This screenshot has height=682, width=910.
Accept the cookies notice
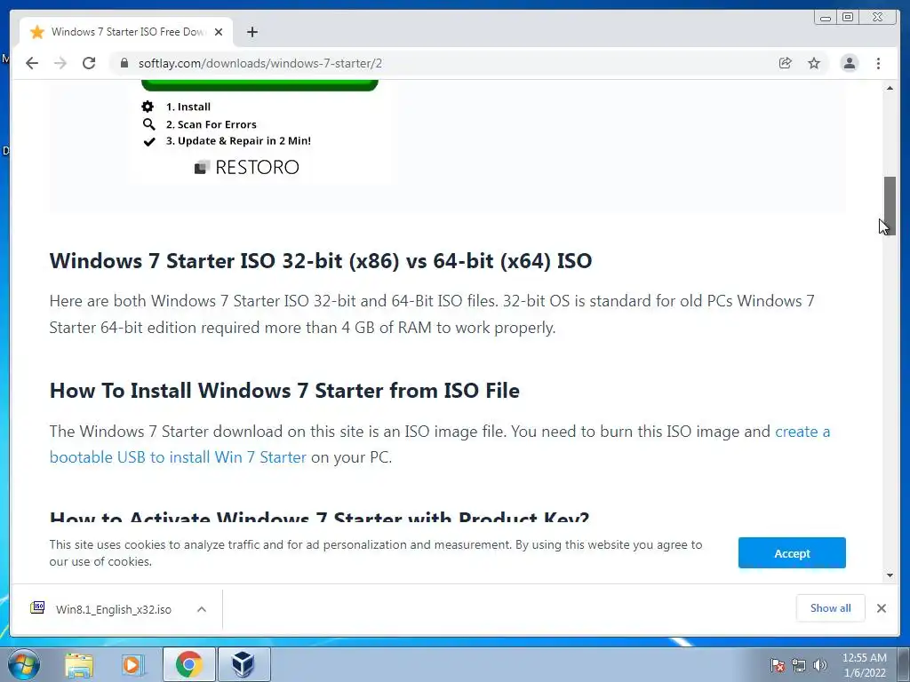[x=792, y=553]
